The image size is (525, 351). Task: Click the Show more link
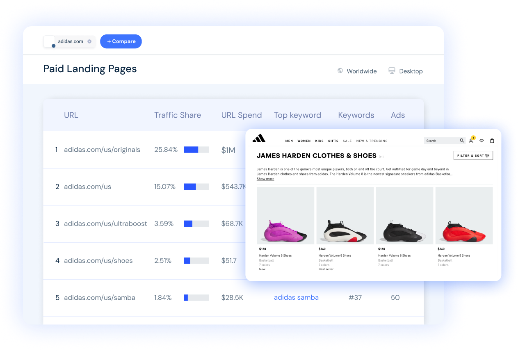point(265,179)
